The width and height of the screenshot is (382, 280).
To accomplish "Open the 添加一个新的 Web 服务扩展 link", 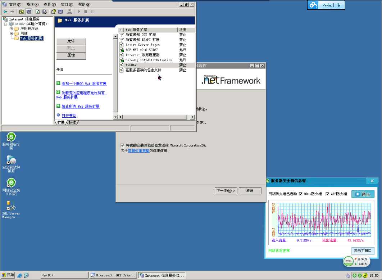I will 84,84.
